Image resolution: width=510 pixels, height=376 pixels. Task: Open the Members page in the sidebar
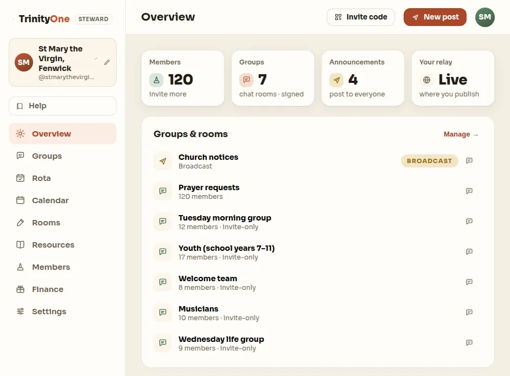pos(62,267)
